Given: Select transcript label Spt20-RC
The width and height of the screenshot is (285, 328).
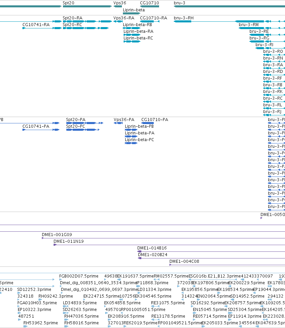Looking at the screenshot, I should tap(72, 25).
